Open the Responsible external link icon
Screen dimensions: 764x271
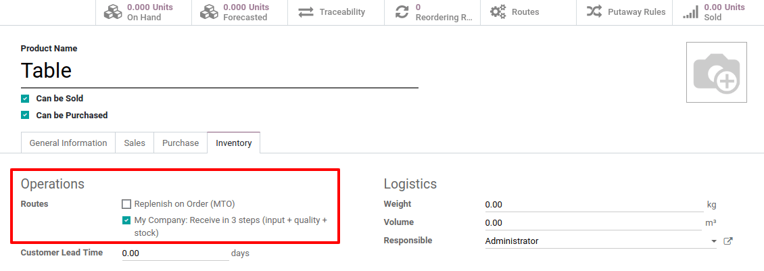point(728,241)
